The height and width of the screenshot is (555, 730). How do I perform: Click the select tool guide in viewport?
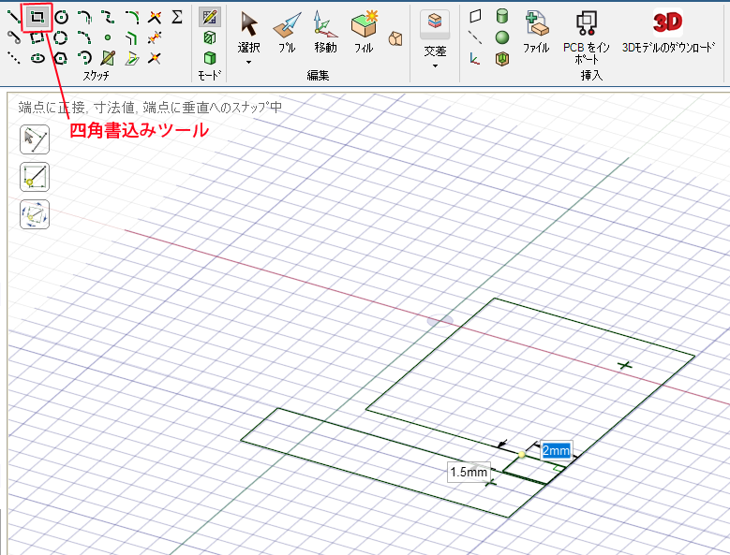coord(35,139)
